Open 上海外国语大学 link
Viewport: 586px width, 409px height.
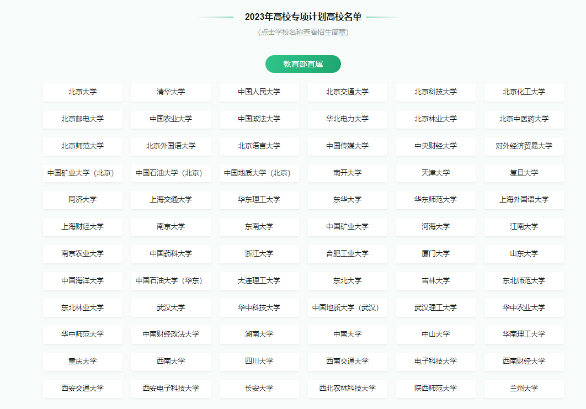pos(524,200)
